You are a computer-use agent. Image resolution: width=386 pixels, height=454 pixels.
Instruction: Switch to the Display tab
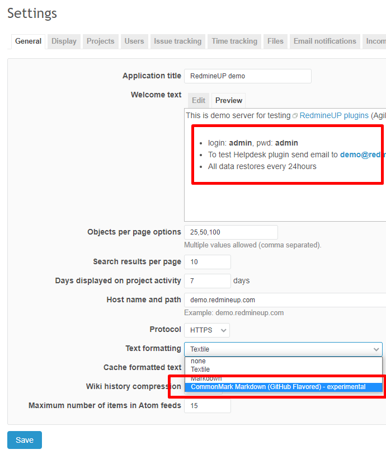pyautogui.click(x=64, y=41)
